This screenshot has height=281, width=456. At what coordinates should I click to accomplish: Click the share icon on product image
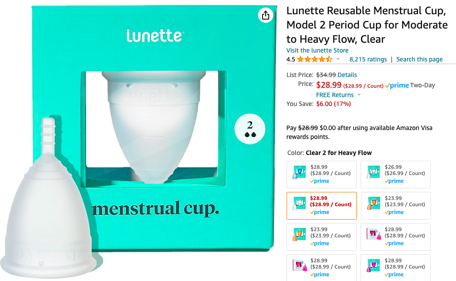266,15
